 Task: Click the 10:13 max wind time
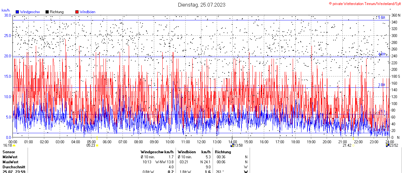tap(147, 162)
